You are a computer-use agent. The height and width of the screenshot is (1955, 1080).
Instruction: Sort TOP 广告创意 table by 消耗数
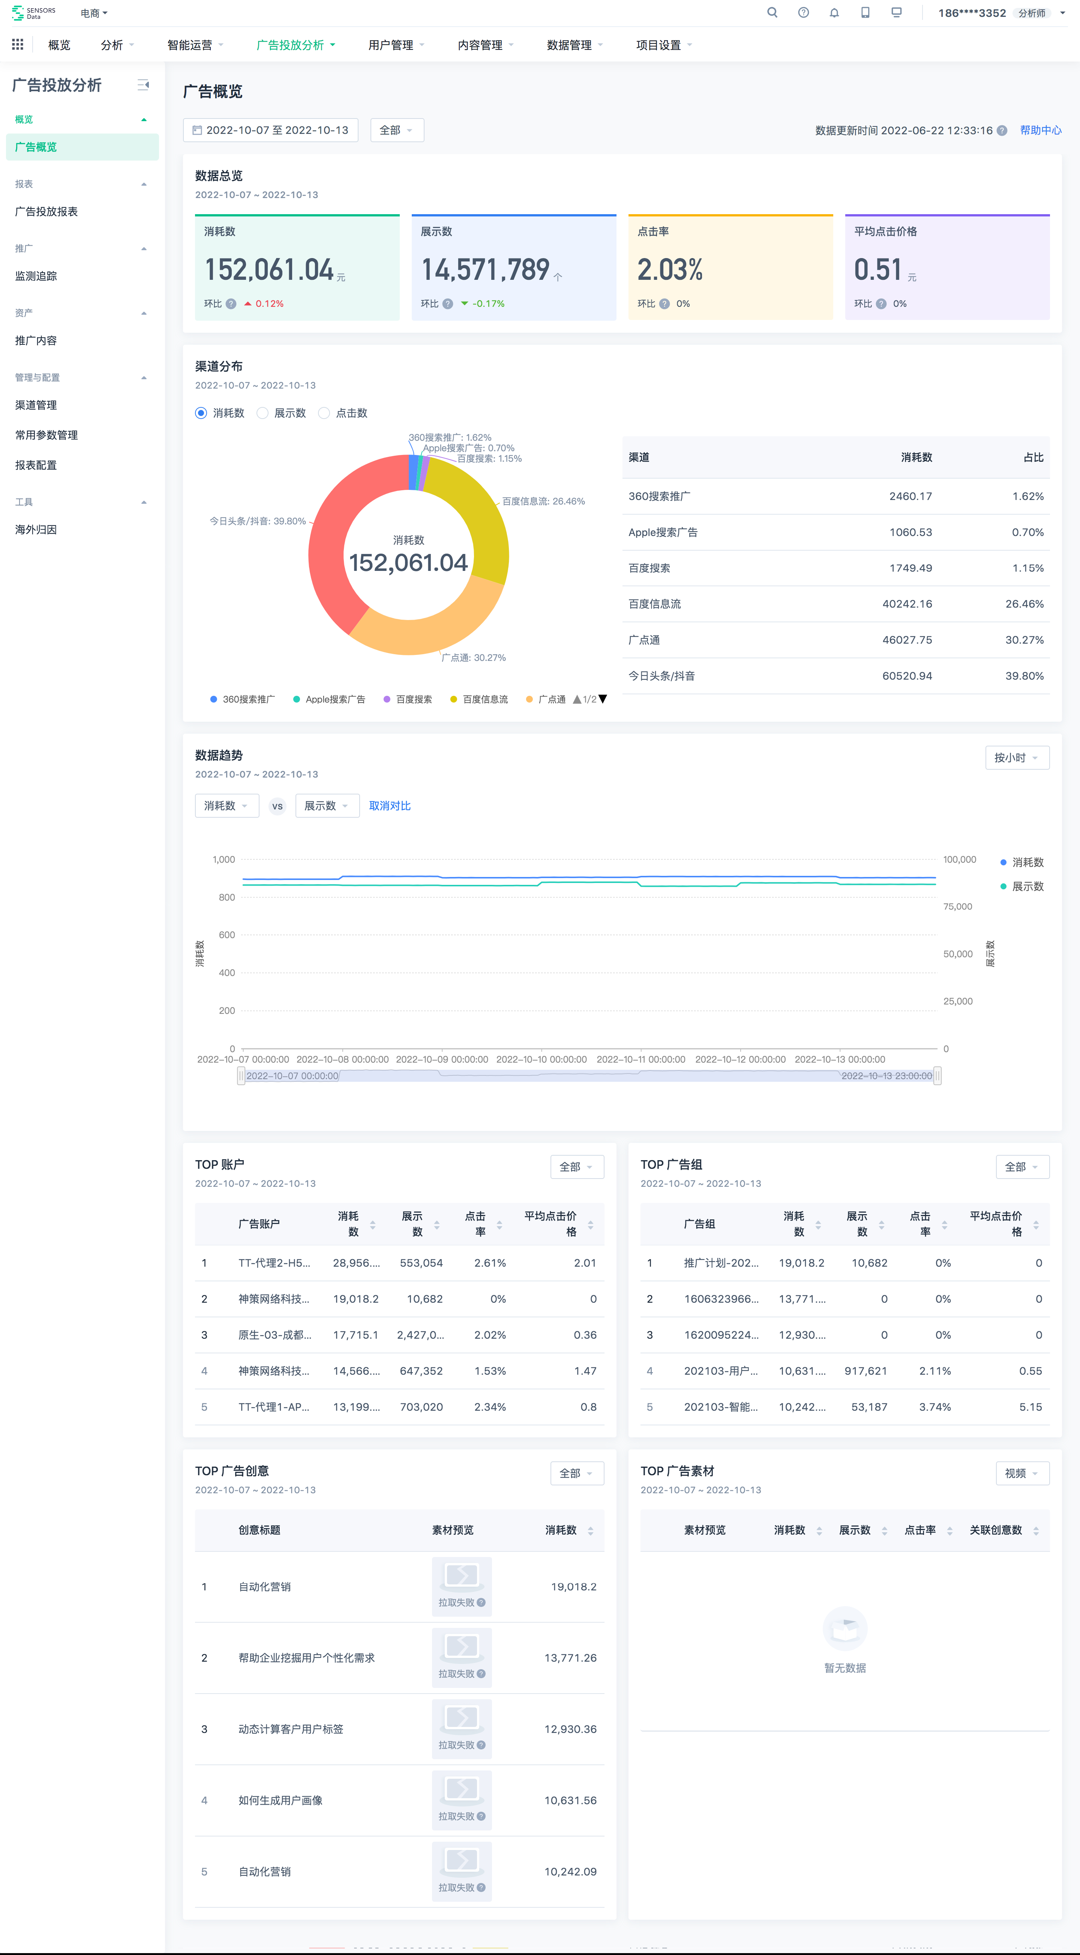591,1531
